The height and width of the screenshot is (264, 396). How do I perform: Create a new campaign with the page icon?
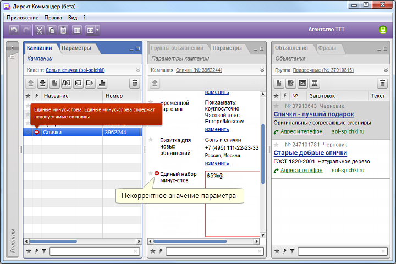point(54,83)
